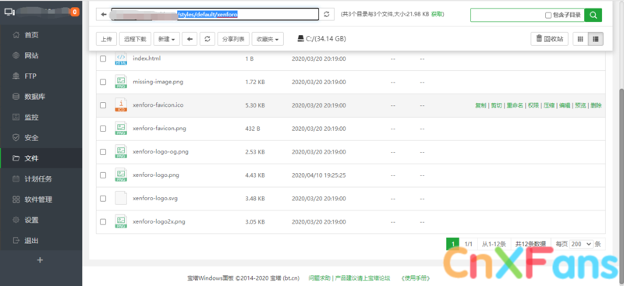Viewport: 624px width, 286px height.
Task: Open the 每页 200 per-page dropdown
Action: [581, 244]
